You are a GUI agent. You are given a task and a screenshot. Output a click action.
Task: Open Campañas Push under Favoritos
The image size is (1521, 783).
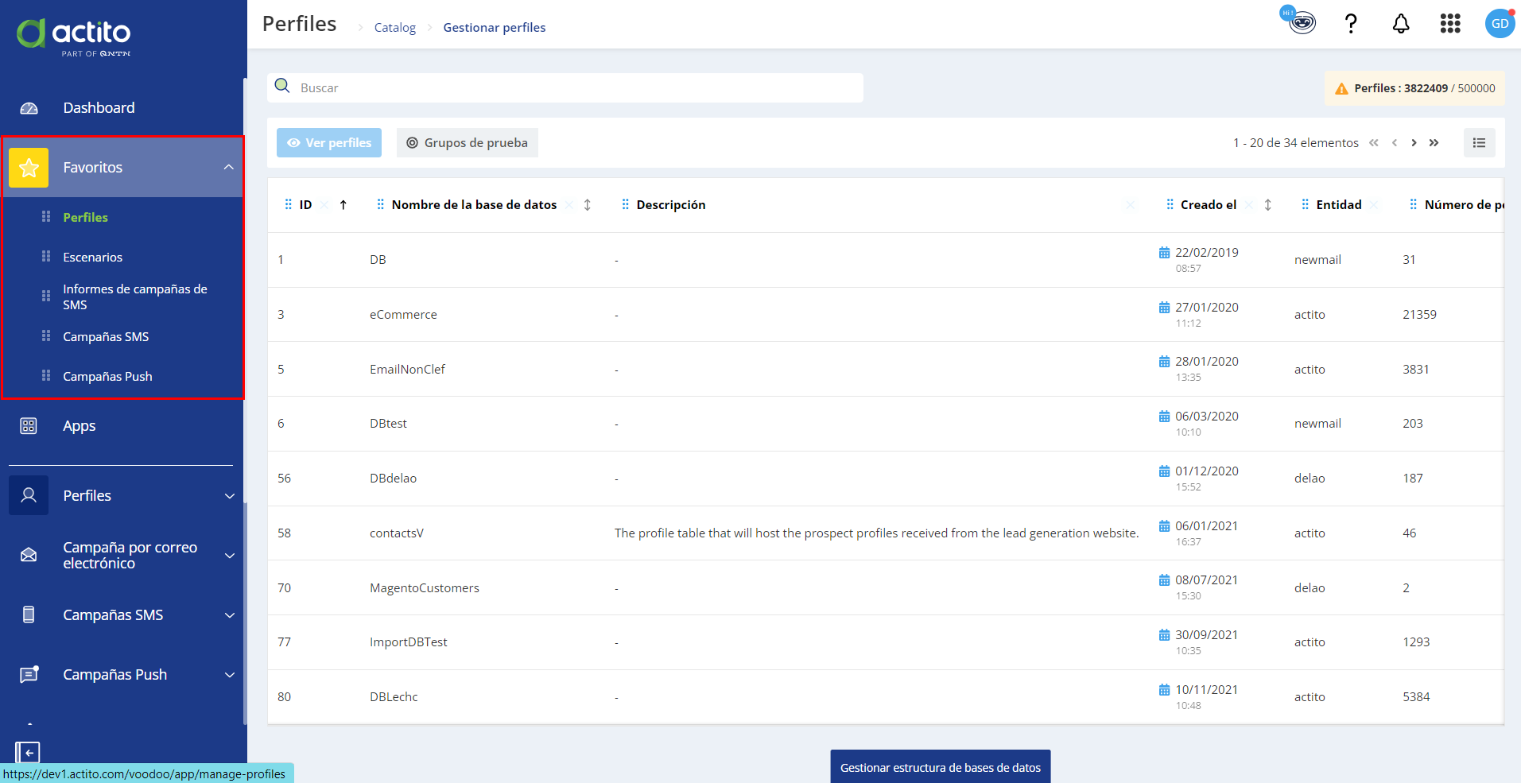click(107, 376)
